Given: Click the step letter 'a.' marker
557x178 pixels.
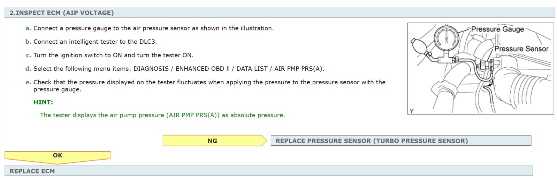Looking at the screenshot, I should 28,28.
